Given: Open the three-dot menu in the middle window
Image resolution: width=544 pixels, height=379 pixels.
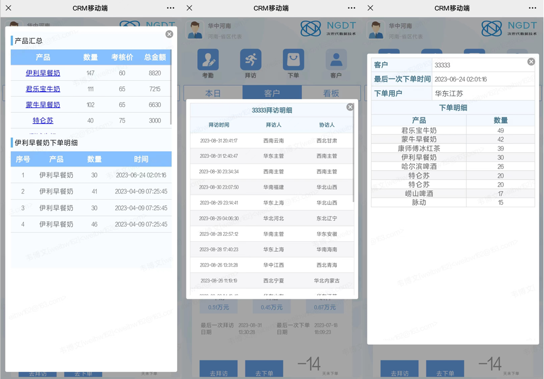Looking at the screenshot, I should (x=352, y=8).
